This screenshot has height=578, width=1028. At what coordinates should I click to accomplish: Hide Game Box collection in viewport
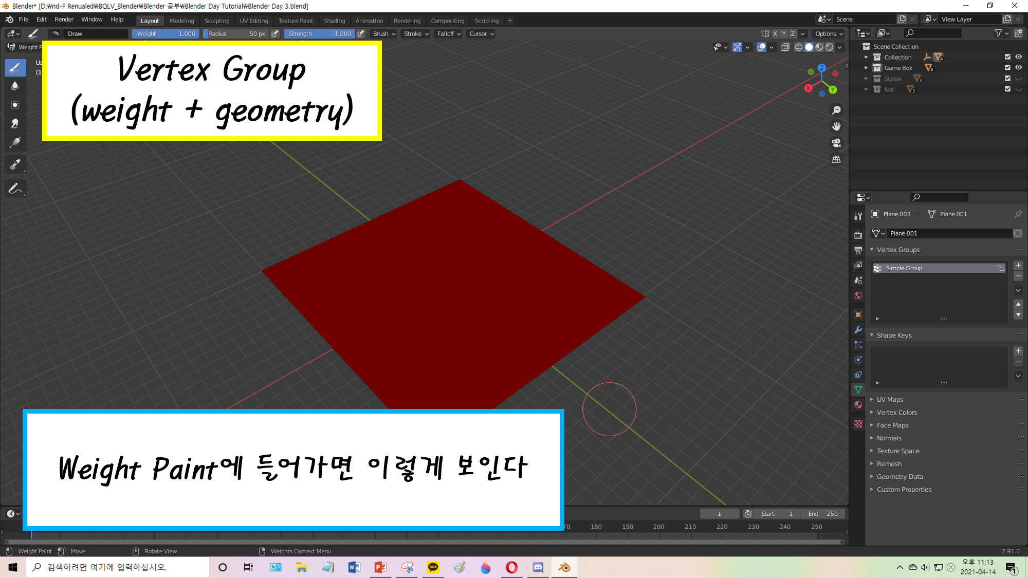[1018, 68]
